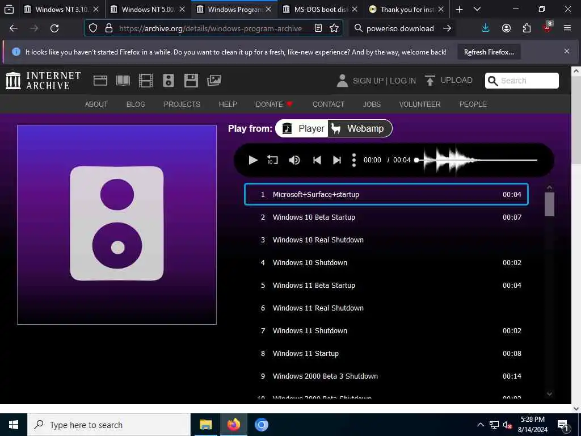Select track Windows 2000 Beta 3 Shutdown
This screenshot has height=436, width=581.
(x=386, y=376)
